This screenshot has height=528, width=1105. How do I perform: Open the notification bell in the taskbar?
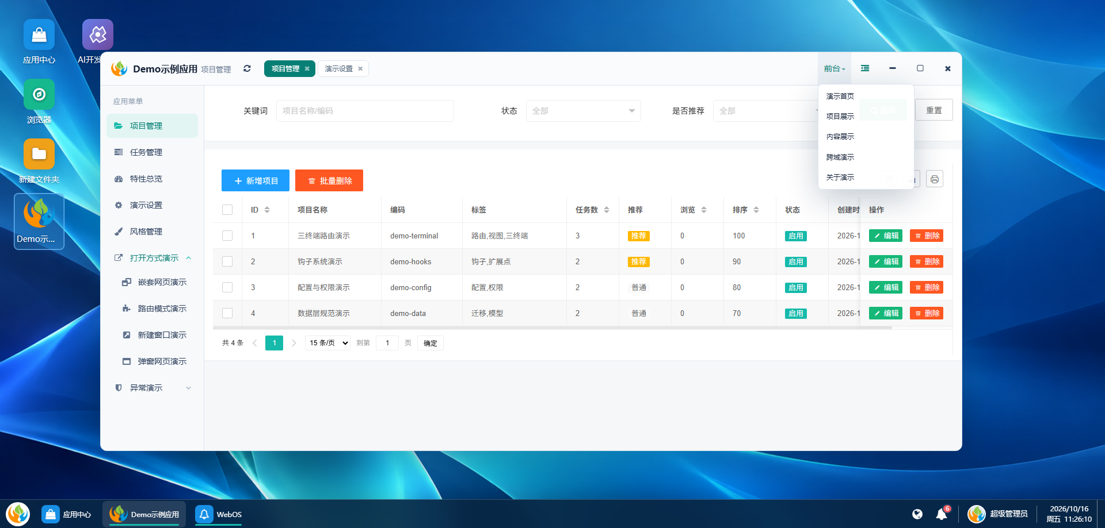point(942,514)
